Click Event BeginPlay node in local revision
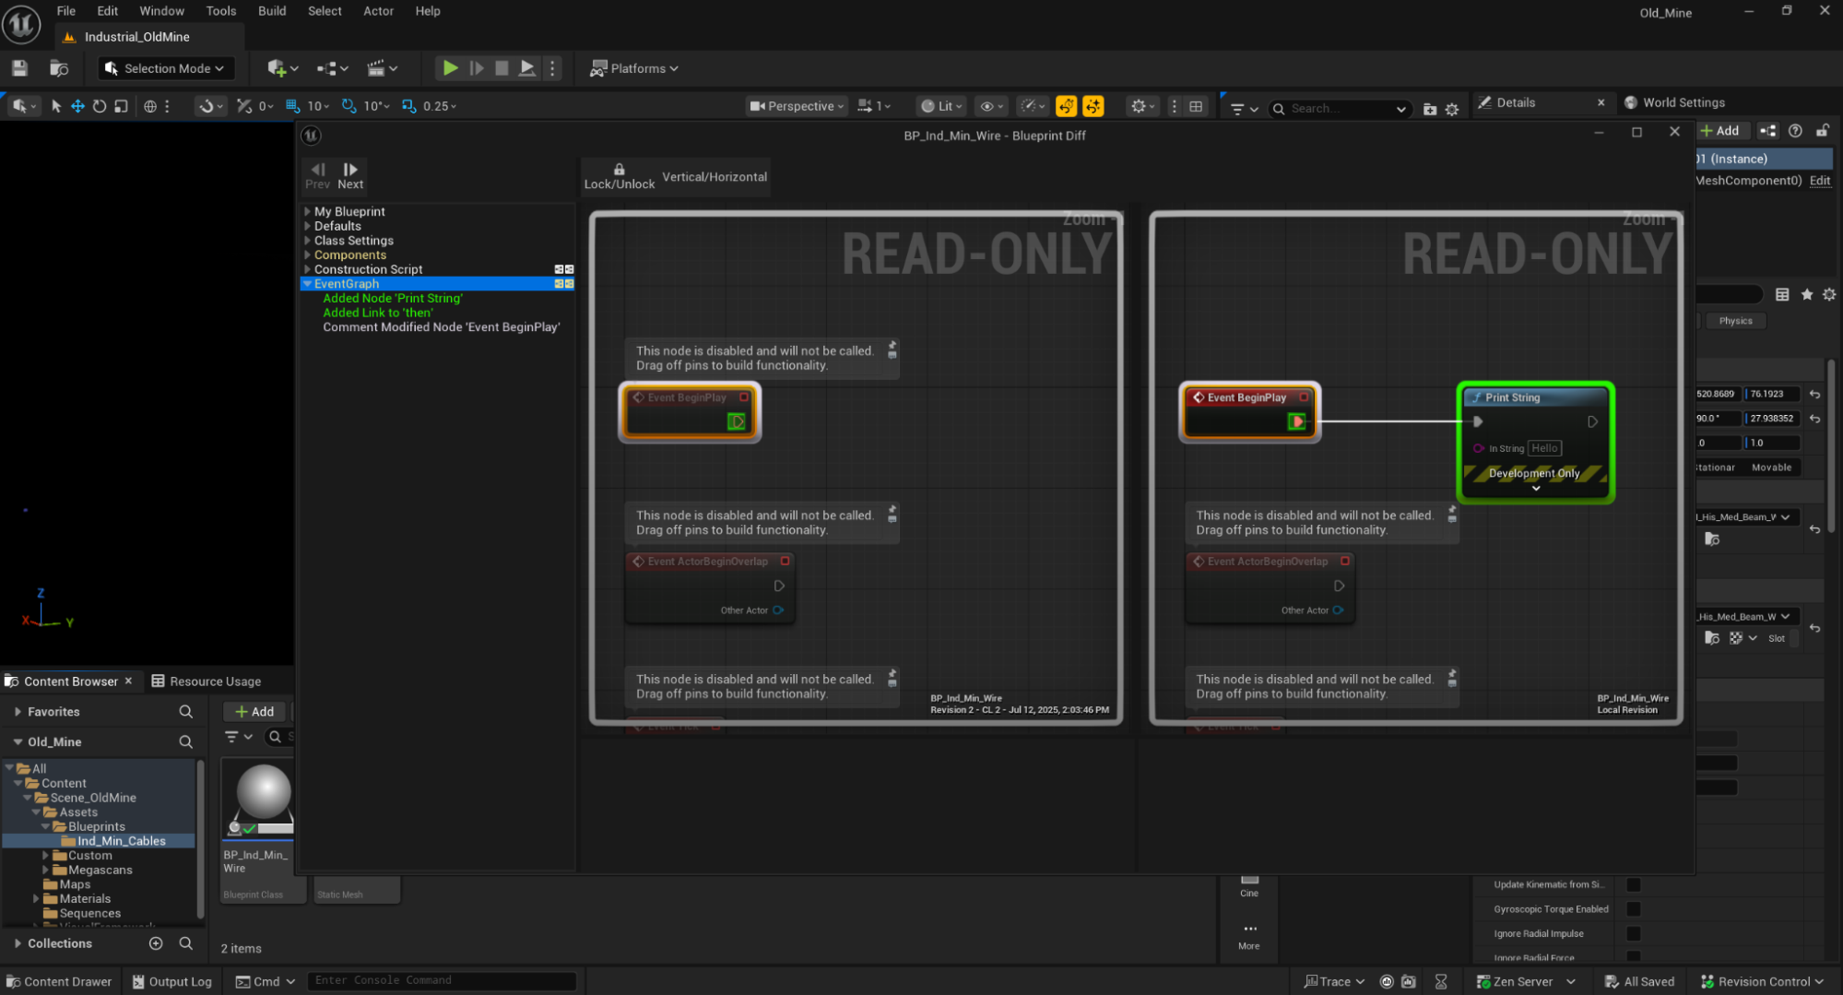Screen dimensions: 1843x995 [x=1249, y=412]
